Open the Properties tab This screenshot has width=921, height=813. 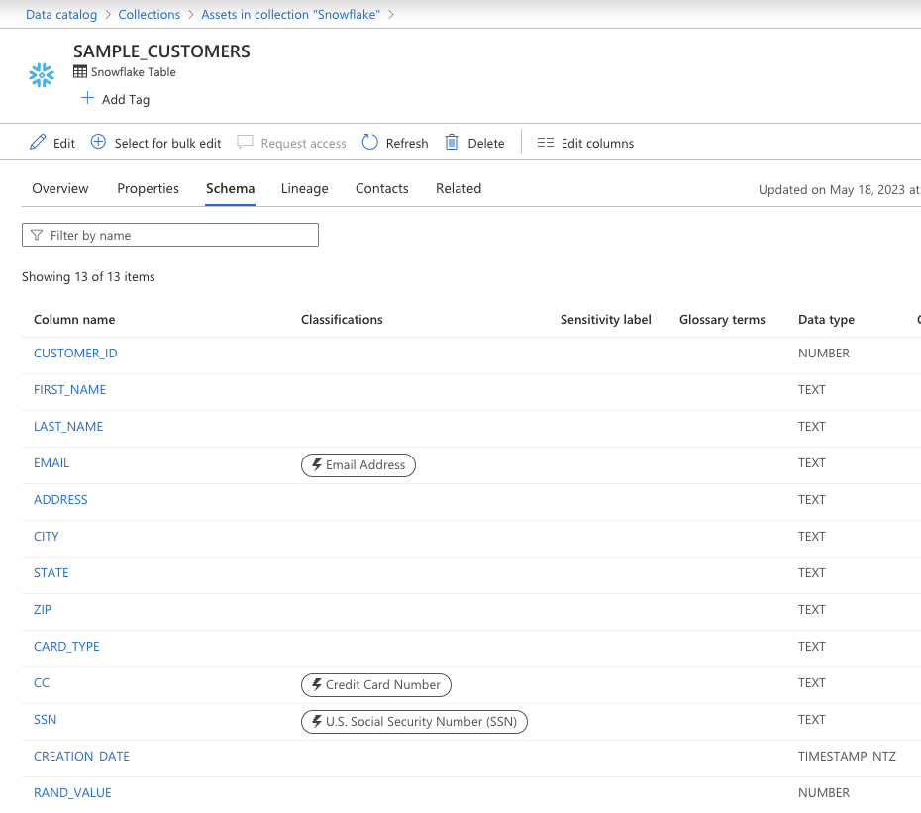pos(148,189)
